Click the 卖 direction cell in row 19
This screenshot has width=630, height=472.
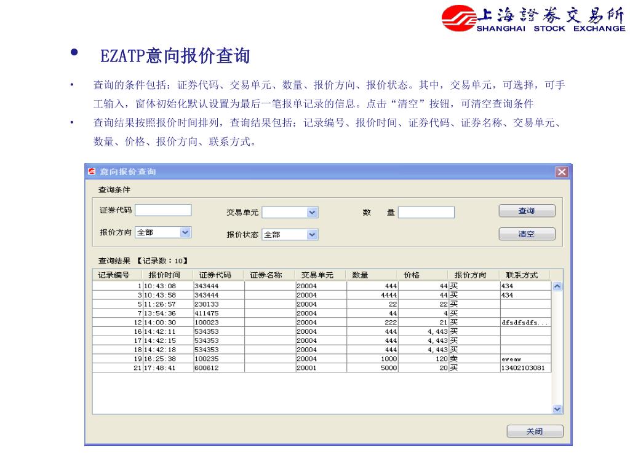[474, 359]
